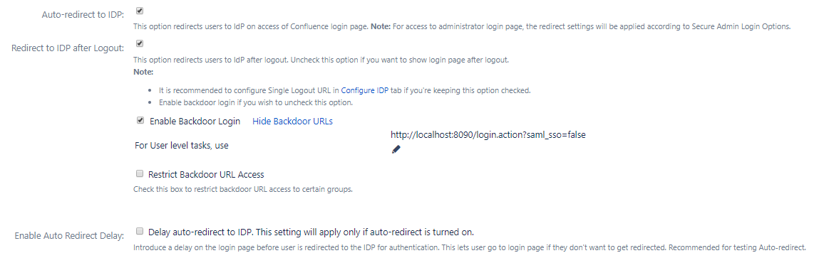Select the localhost login.action backdoor URL text
The width and height of the screenshot is (819, 258).
click(x=488, y=135)
